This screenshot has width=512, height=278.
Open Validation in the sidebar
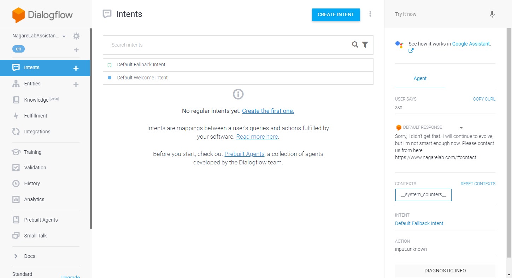[35, 168]
